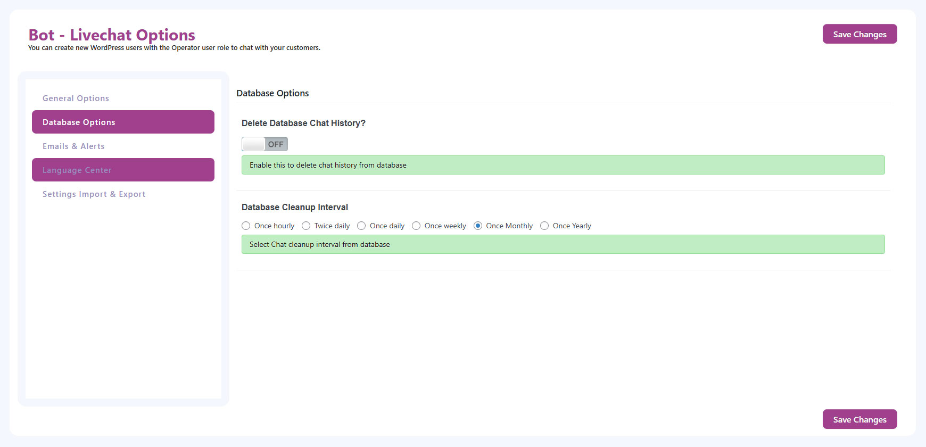Click the 'Enable this to delete chat history' notice
926x447 pixels.
(328, 165)
